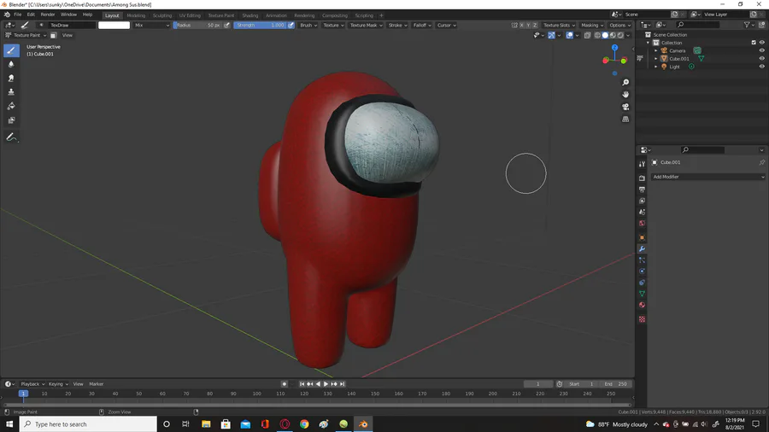Open the Physics properties tab
This screenshot has height=432, width=769.
pyautogui.click(x=642, y=271)
